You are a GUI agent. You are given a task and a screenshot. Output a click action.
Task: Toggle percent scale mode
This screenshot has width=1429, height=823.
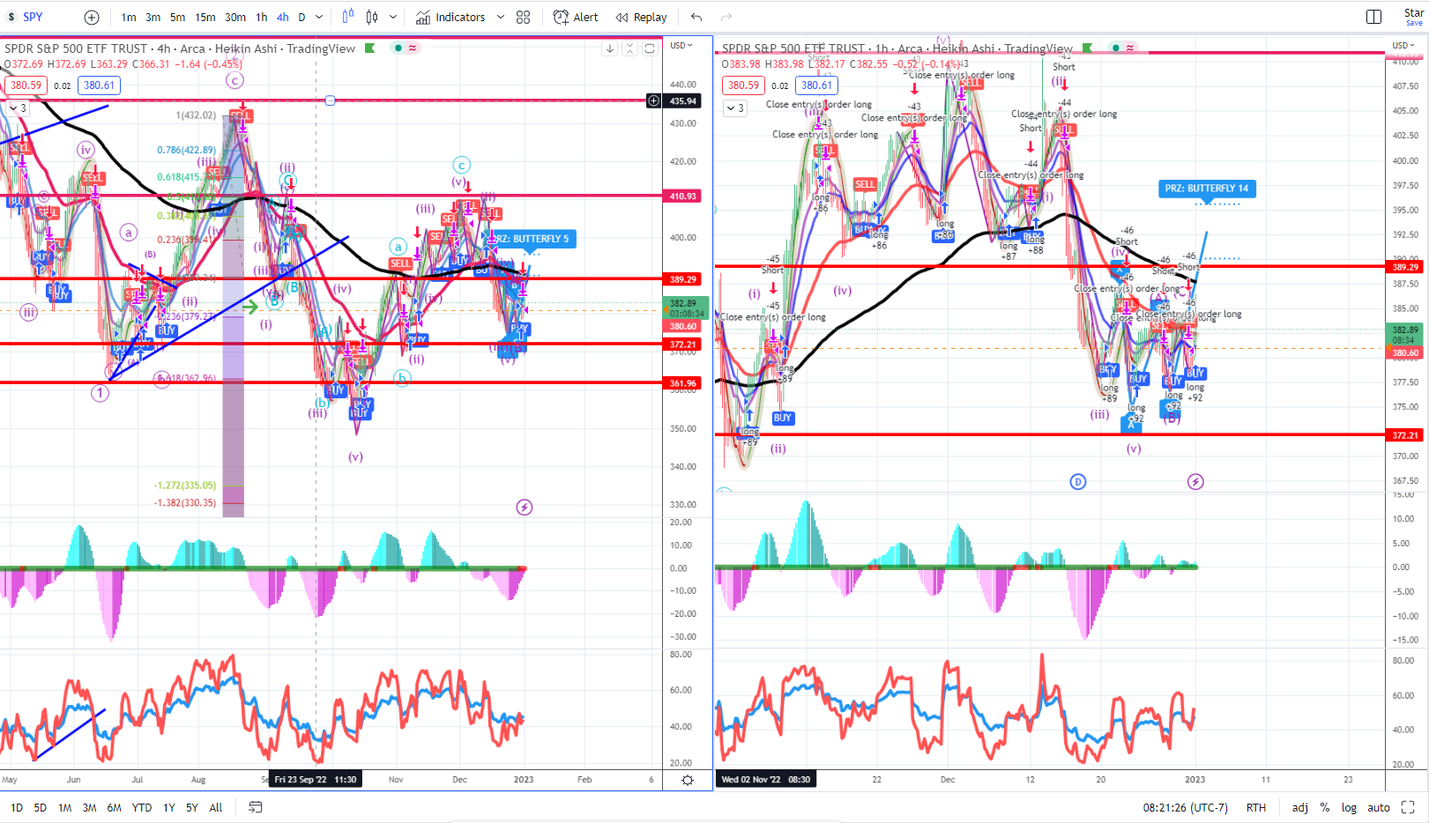(x=1325, y=807)
